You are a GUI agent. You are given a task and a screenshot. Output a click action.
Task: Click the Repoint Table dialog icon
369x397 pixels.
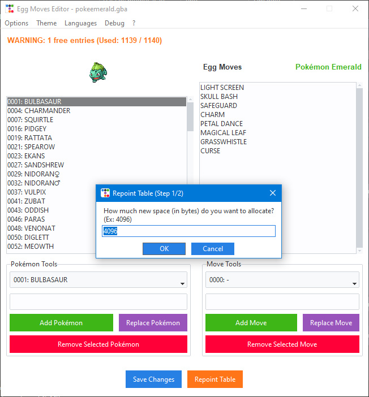pos(105,193)
